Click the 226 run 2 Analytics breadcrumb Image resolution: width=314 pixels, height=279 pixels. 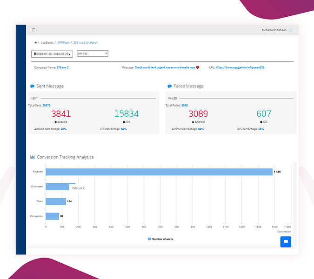[86, 43]
